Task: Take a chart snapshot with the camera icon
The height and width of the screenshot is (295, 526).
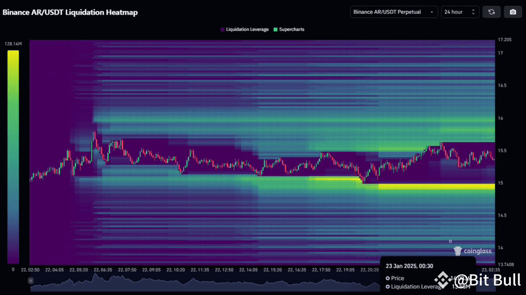Action: [513, 12]
